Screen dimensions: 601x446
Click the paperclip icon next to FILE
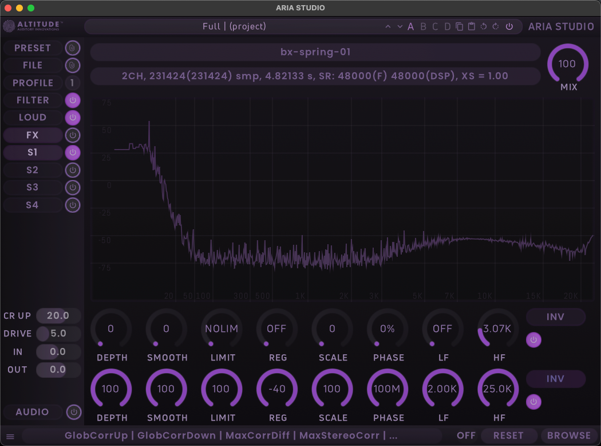tap(73, 65)
